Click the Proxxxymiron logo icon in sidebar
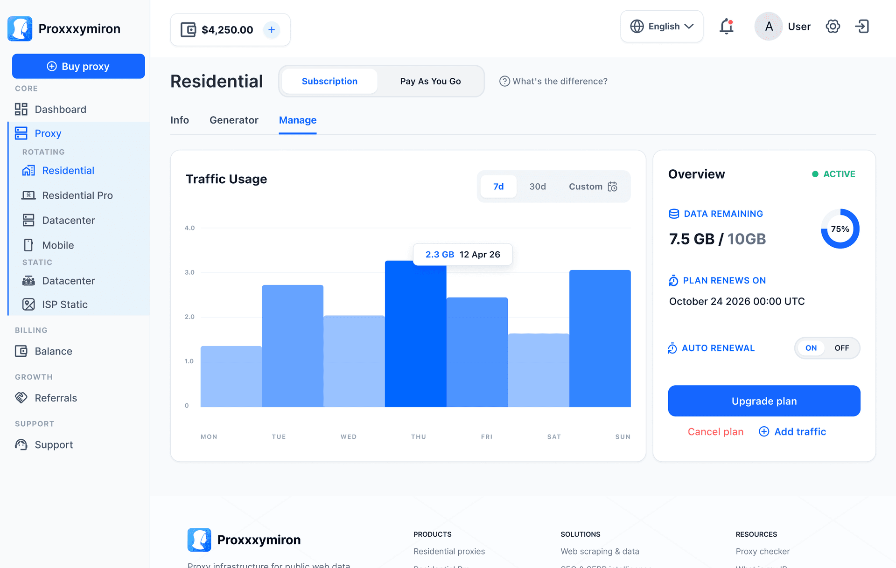Screen dimensions: 896x568 coord(20,28)
